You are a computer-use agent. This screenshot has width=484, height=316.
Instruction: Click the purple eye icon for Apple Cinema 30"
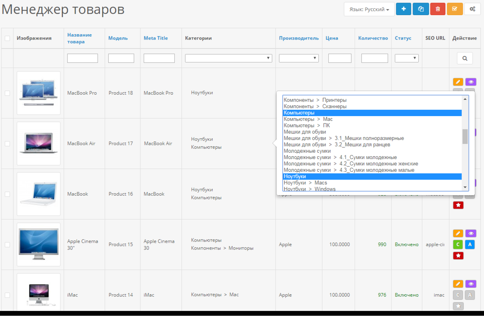pyautogui.click(x=471, y=233)
